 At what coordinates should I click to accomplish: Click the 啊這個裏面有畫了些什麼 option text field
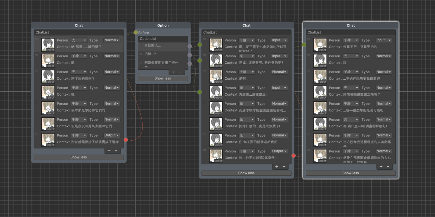pos(161,63)
